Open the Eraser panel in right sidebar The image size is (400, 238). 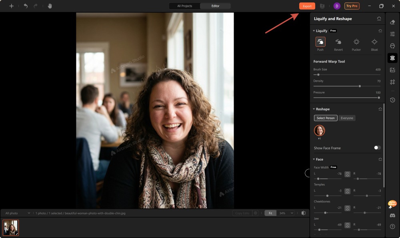392,22
